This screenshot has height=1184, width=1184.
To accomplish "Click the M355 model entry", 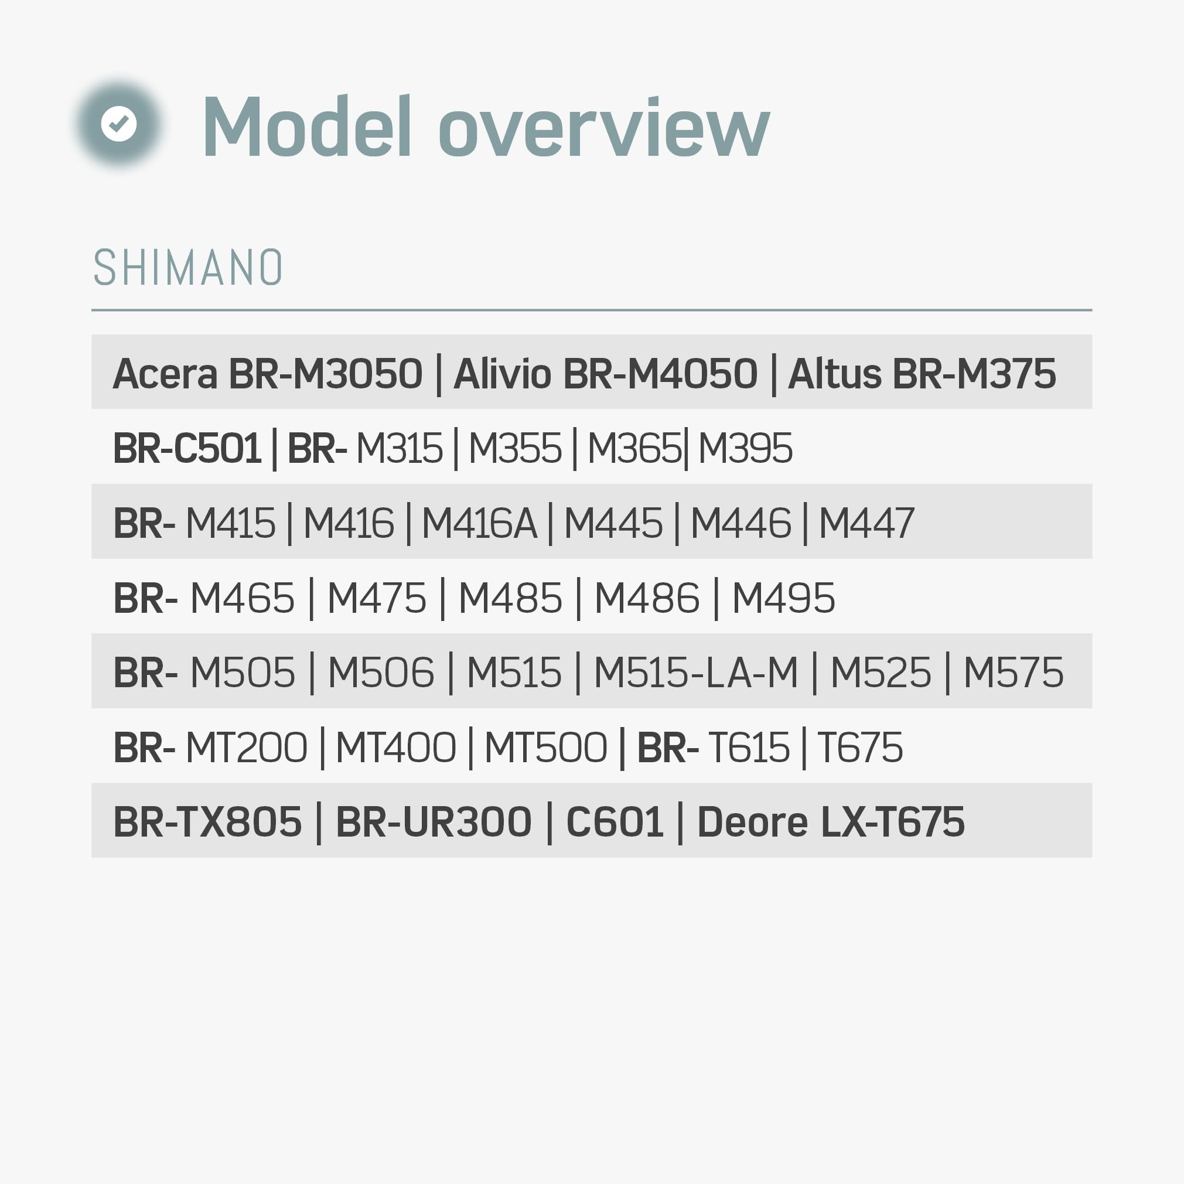I will [x=515, y=448].
